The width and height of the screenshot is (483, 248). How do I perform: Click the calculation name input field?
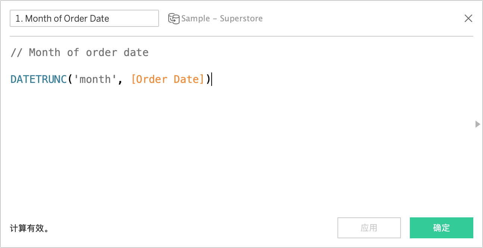84,19
